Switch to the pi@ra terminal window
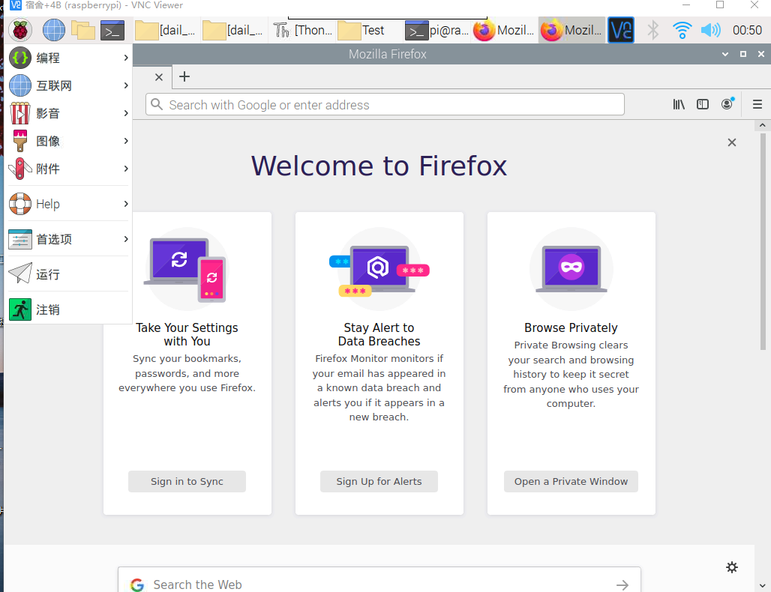This screenshot has height=592, width=771. pyautogui.click(x=436, y=30)
